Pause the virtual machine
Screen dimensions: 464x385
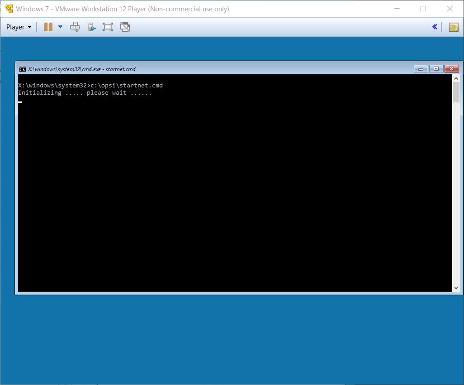point(48,27)
